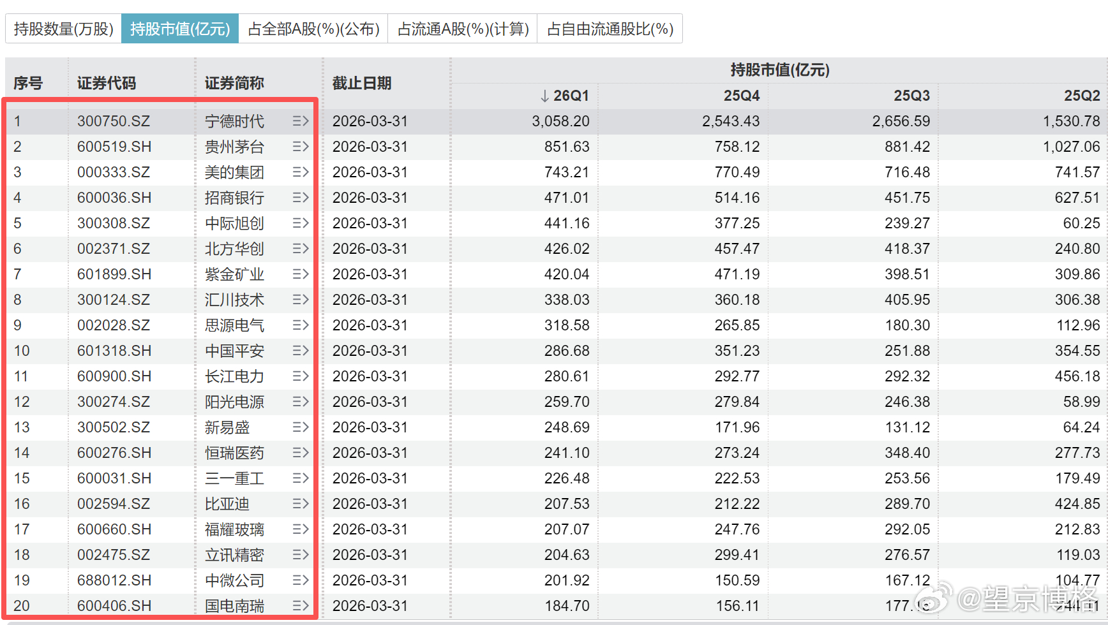Select the 3,058.20 market value cell

(x=560, y=121)
